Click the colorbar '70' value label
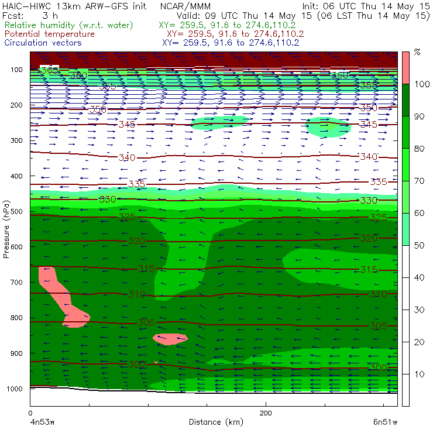Screen dimensions: 433x433 (419, 181)
